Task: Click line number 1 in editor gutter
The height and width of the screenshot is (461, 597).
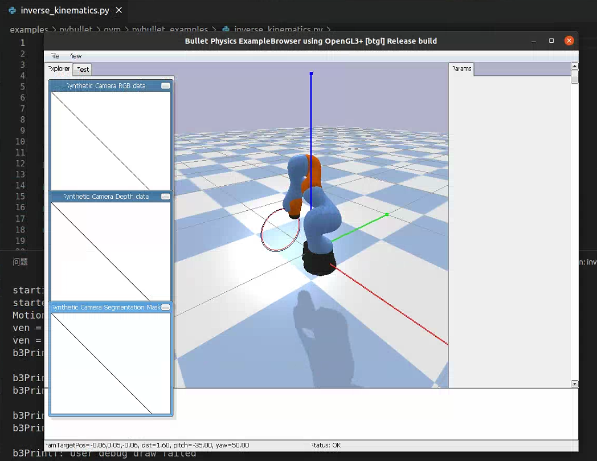Action: 22,43
